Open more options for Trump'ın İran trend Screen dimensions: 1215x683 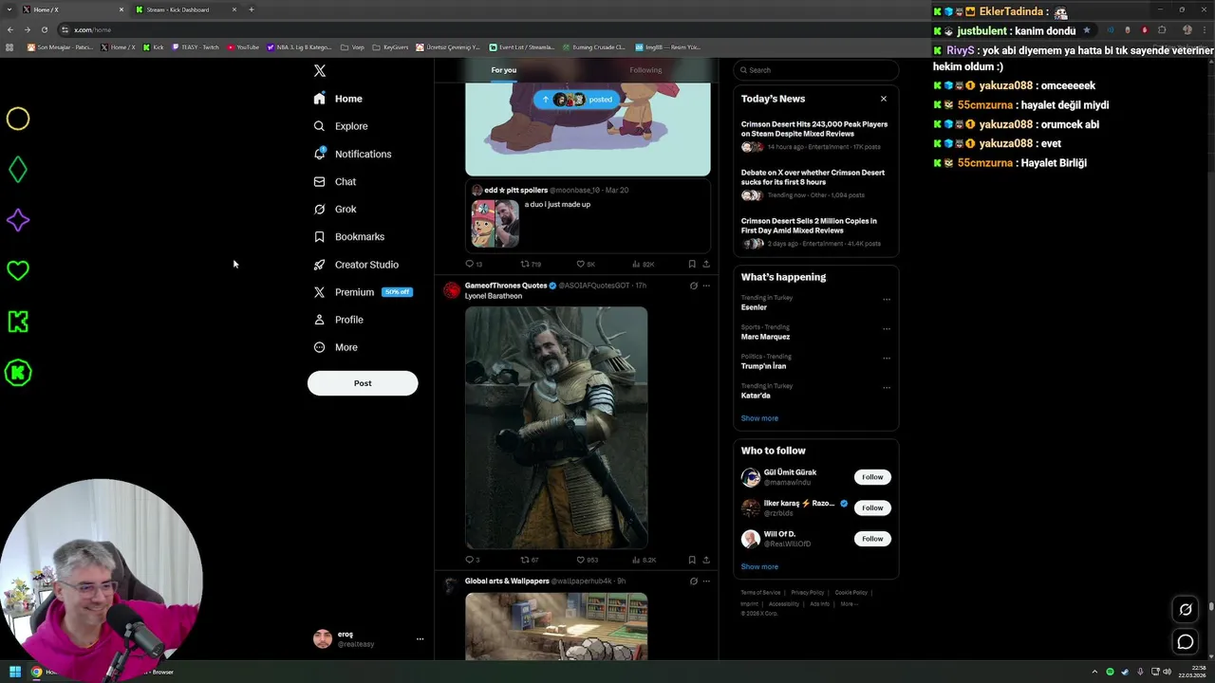coord(887,359)
